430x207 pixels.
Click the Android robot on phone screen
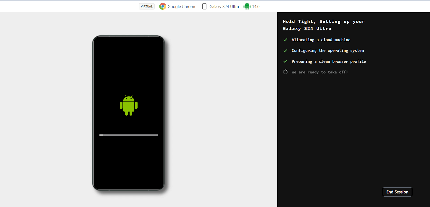(x=129, y=105)
